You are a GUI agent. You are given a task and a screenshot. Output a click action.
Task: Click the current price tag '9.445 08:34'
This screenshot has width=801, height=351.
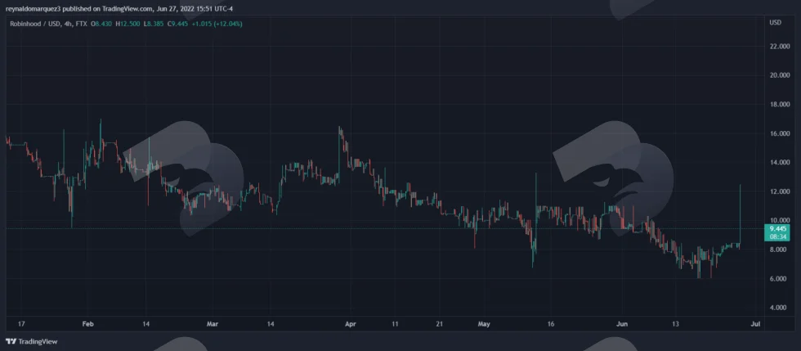(776, 232)
